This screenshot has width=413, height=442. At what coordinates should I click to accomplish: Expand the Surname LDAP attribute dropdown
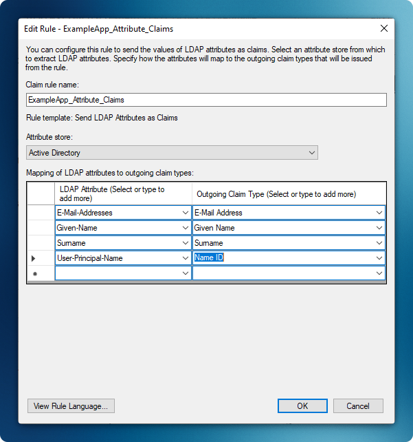(x=186, y=243)
